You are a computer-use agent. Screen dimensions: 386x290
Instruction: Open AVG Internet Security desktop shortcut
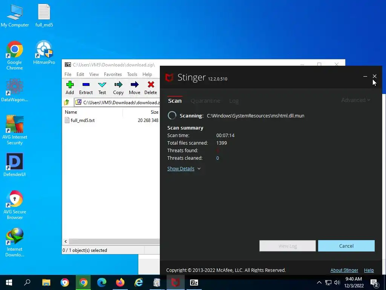(x=15, y=130)
